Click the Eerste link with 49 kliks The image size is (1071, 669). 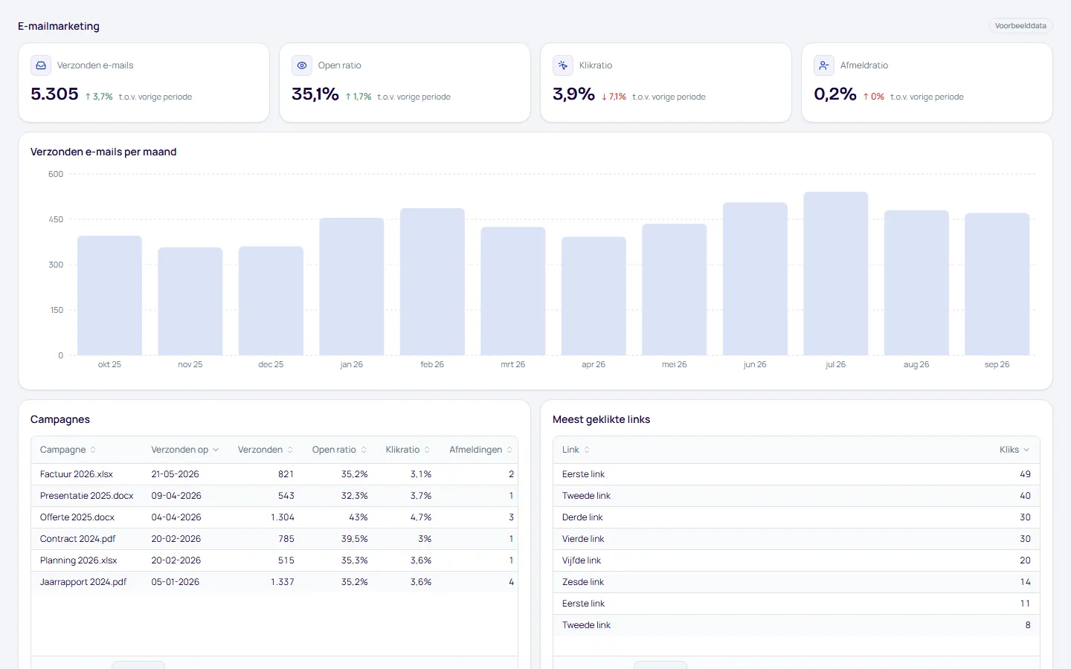(x=797, y=474)
